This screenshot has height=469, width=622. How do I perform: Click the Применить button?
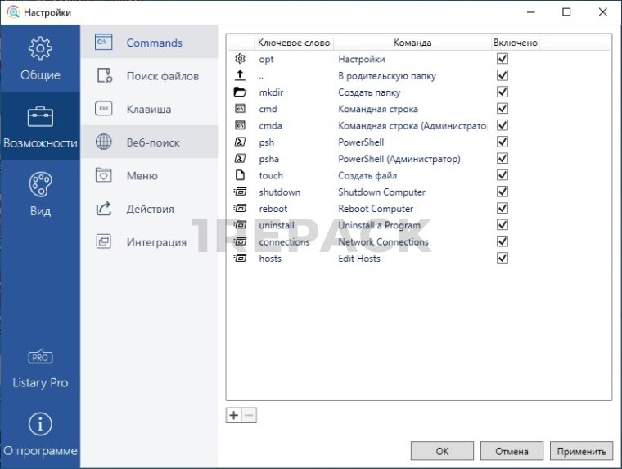tap(581, 451)
